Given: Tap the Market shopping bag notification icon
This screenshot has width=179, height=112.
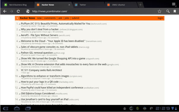Looking at the screenshot, I should point(151,108).
